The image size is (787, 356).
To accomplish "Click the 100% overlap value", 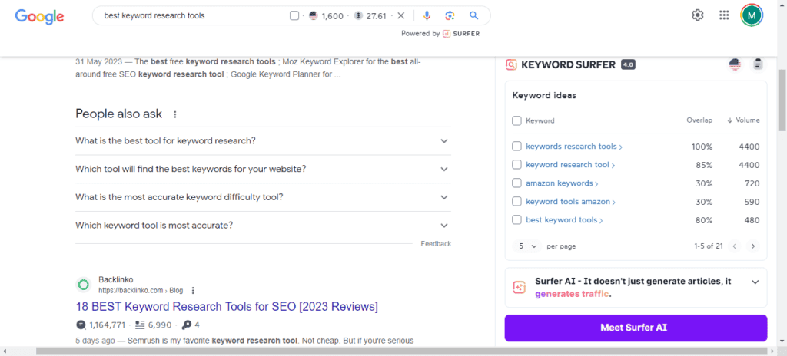I will pos(701,147).
